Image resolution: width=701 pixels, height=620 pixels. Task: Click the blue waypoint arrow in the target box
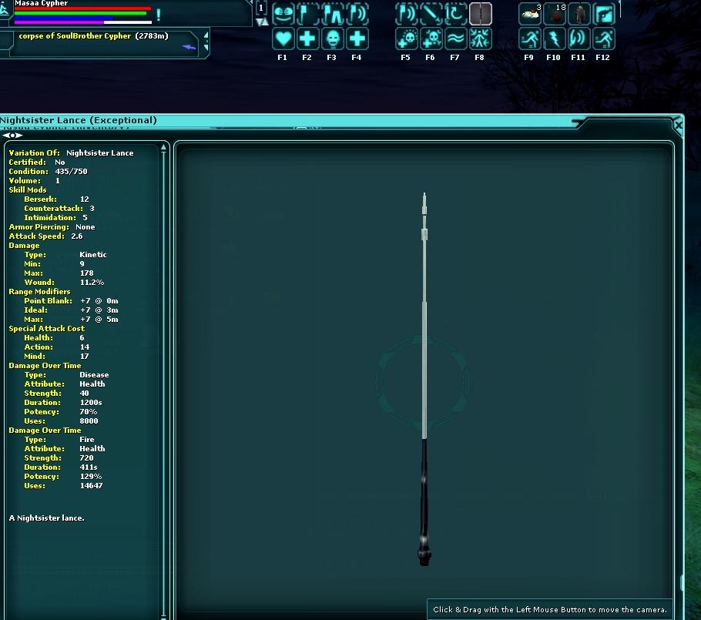(x=189, y=46)
